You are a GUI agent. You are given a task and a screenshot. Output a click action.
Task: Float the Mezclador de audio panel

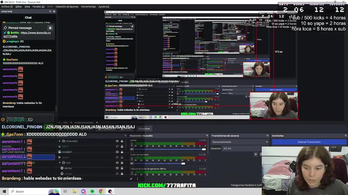point(207,136)
